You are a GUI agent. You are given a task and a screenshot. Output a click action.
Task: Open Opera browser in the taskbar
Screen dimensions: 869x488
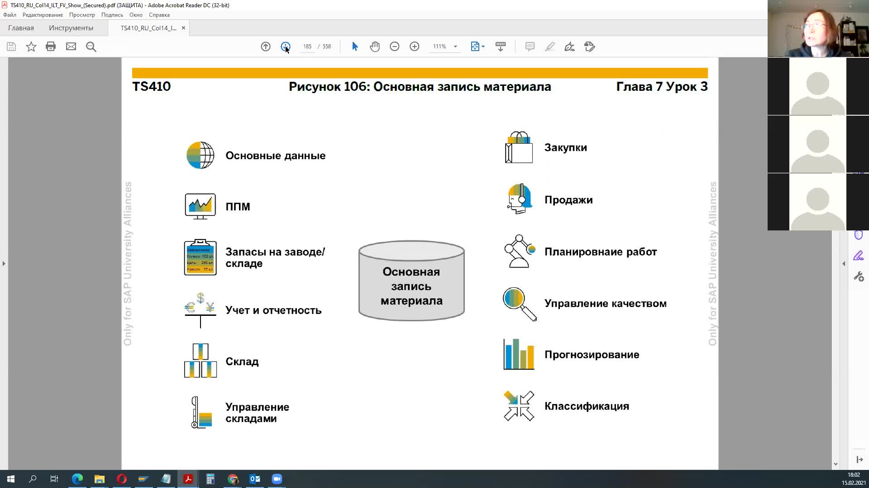[x=122, y=479]
